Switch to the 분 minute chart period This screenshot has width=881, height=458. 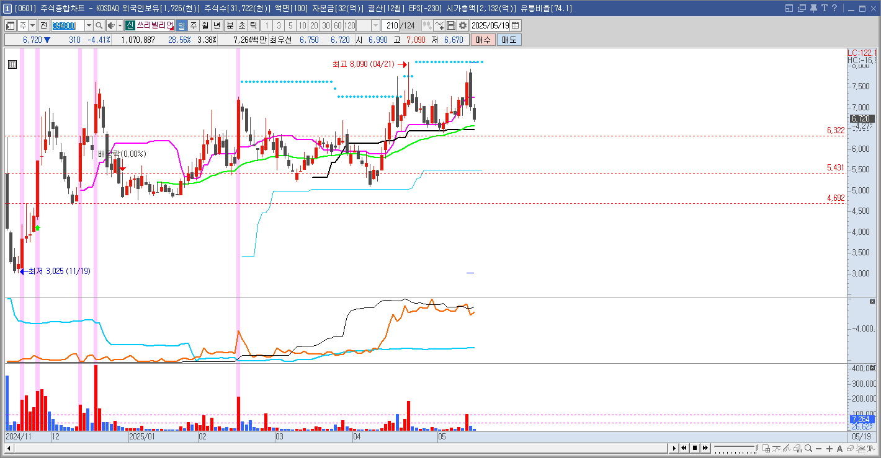(x=230, y=25)
